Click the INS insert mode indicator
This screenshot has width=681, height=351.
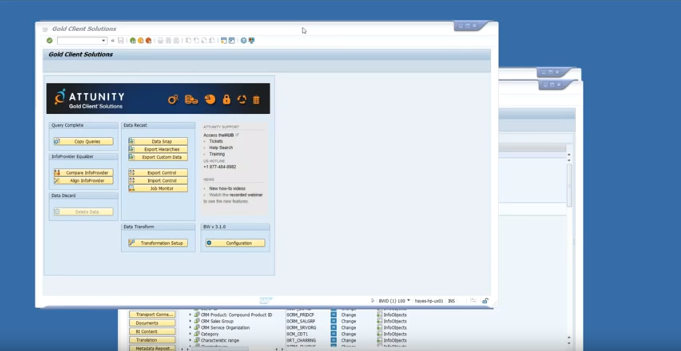pyautogui.click(x=451, y=301)
